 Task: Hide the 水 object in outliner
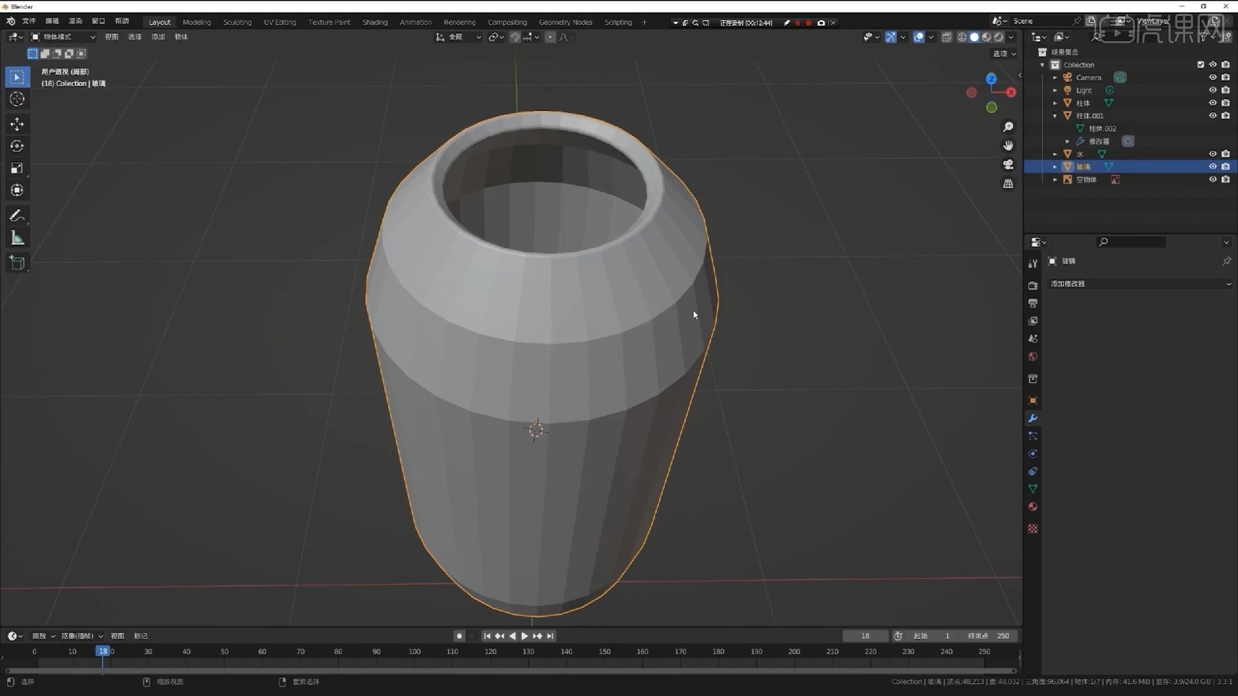(x=1213, y=154)
